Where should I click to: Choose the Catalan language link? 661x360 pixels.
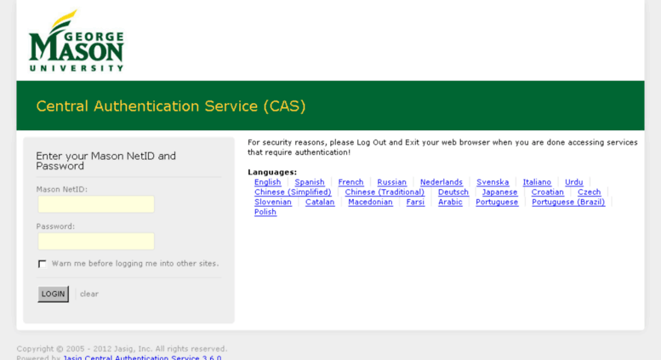pos(320,202)
